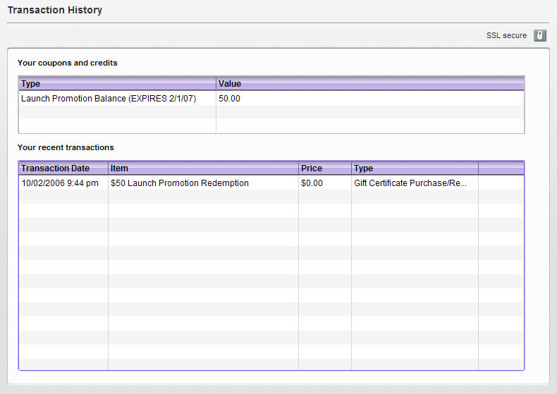Viewport: 557px width, 394px height.
Task: Sort transactions by Item column header
Action: click(x=203, y=168)
